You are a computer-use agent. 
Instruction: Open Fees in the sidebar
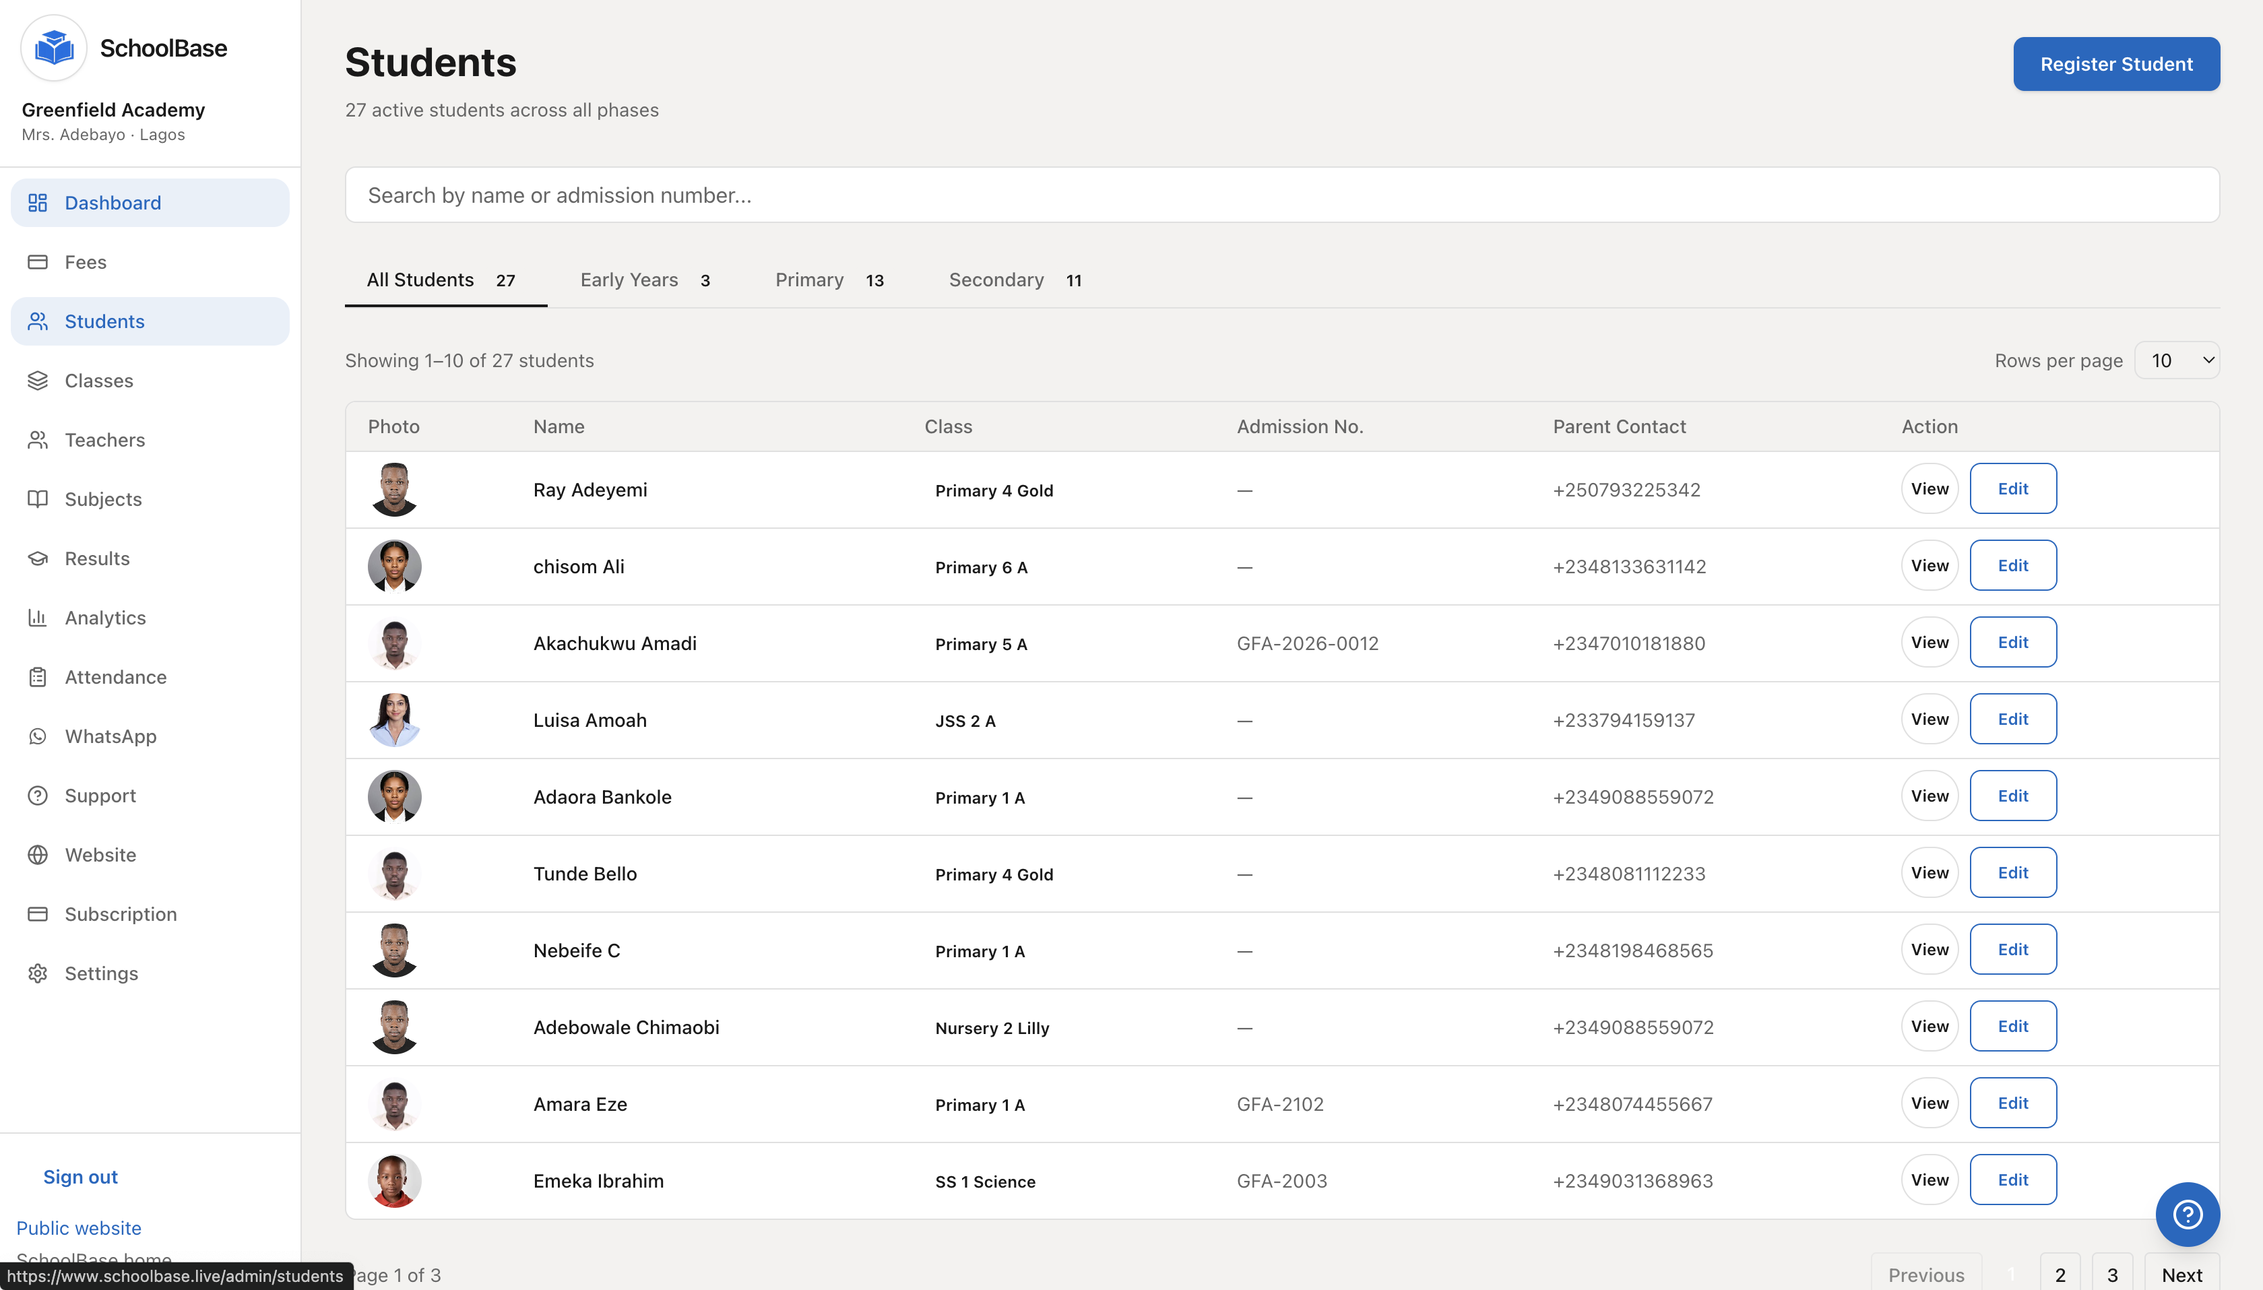[x=150, y=262]
